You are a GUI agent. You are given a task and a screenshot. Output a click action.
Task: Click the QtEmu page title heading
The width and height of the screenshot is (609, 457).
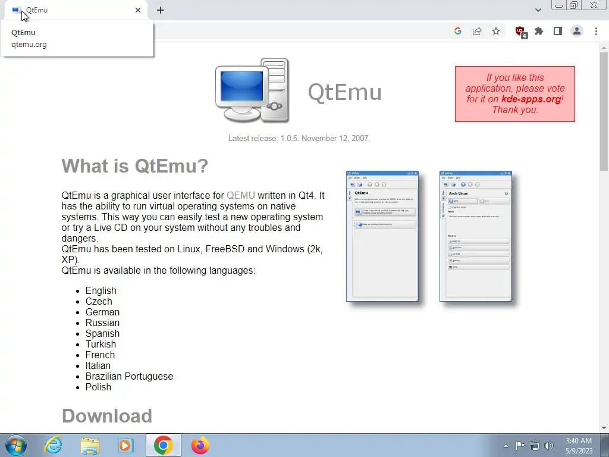344,92
